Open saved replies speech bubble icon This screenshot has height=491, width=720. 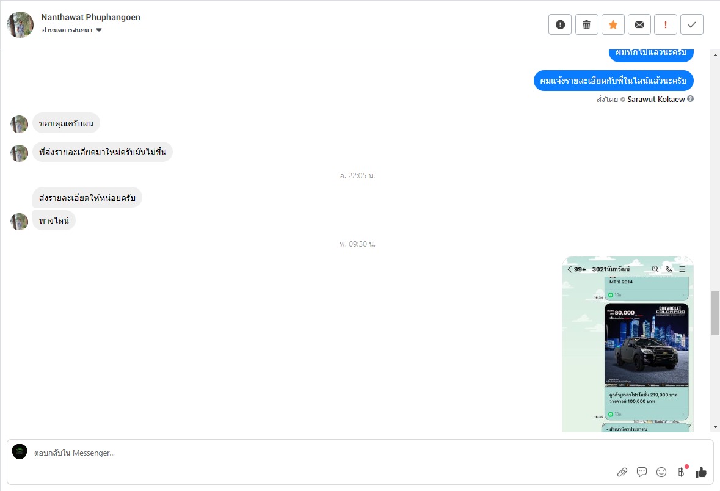click(x=642, y=471)
